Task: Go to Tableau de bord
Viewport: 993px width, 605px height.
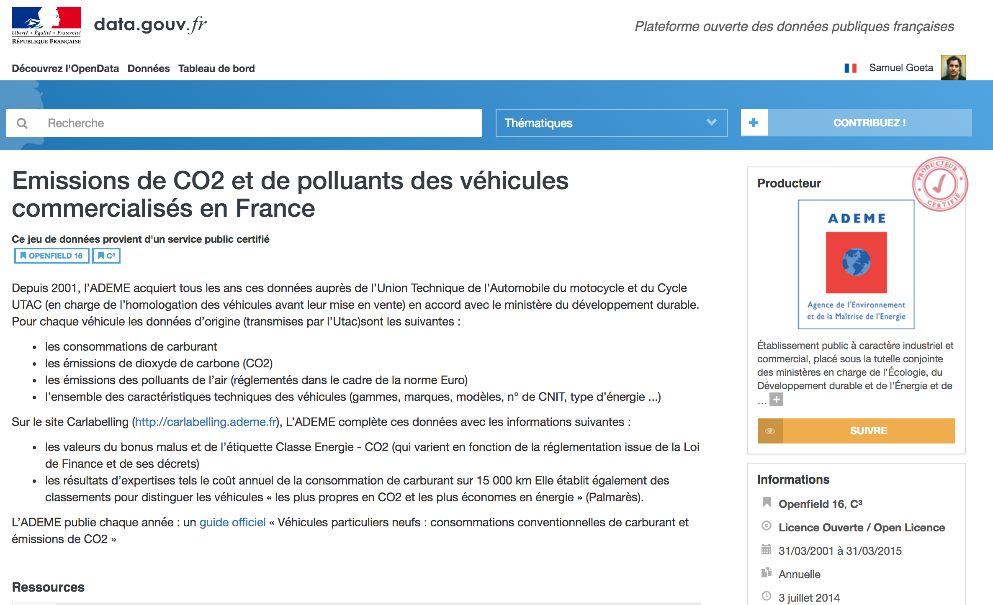Action: tap(216, 68)
